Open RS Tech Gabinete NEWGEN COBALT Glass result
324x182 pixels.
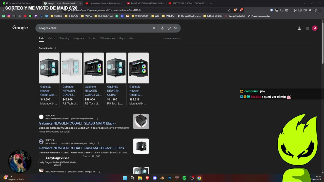[x=83, y=148]
